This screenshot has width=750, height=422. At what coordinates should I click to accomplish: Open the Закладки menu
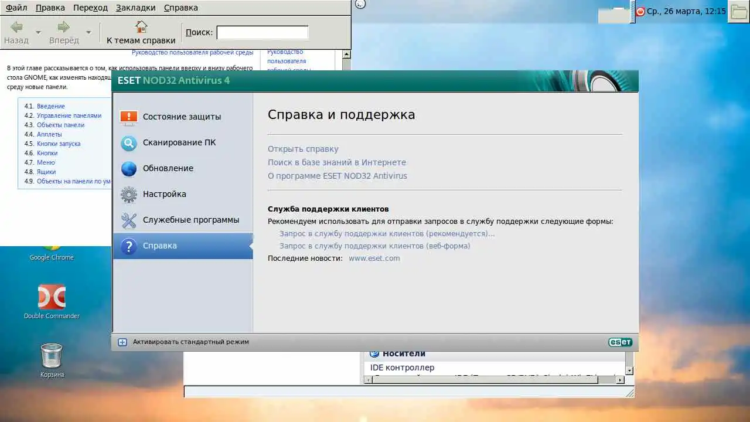pos(136,8)
